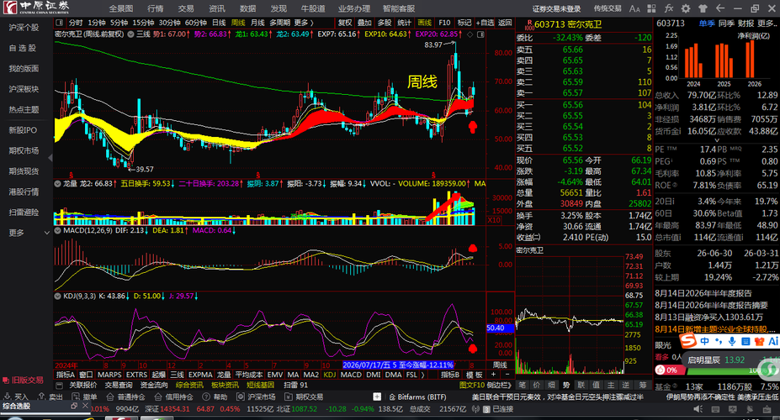Click the diamond icon beside EXP20 value
780x420 pixels.
(470, 34)
